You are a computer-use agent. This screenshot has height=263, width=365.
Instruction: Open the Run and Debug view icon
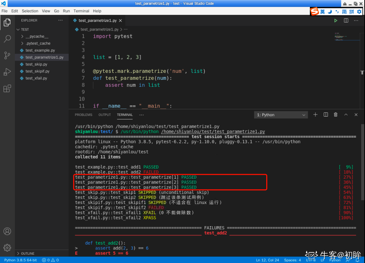(x=7, y=72)
